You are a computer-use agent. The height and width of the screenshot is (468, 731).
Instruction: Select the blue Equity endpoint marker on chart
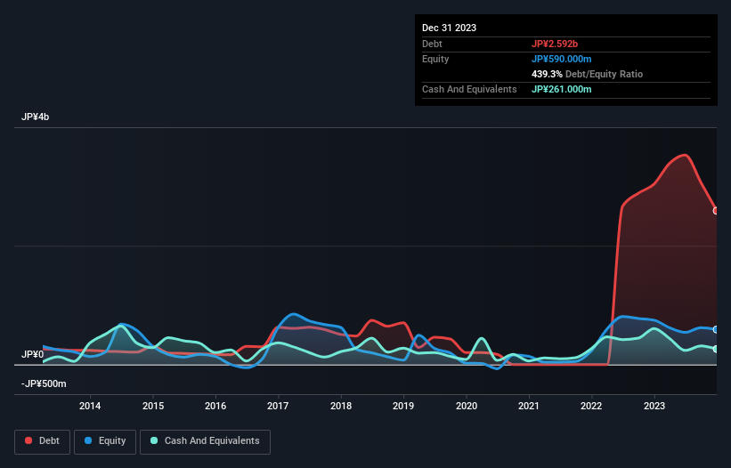coord(716,330)
